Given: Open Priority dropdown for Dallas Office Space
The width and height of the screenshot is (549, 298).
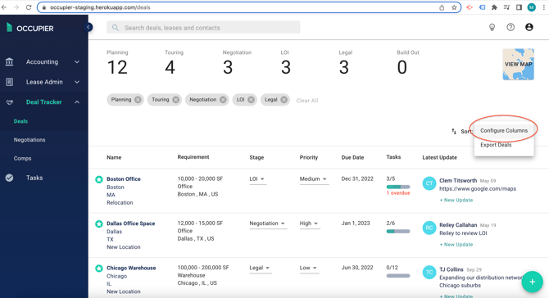Looking at the screenshot, I should (309, 223).
